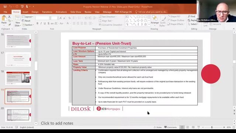Undo the last action
This screenshot has width=236, height=133.
coord(10,6)
